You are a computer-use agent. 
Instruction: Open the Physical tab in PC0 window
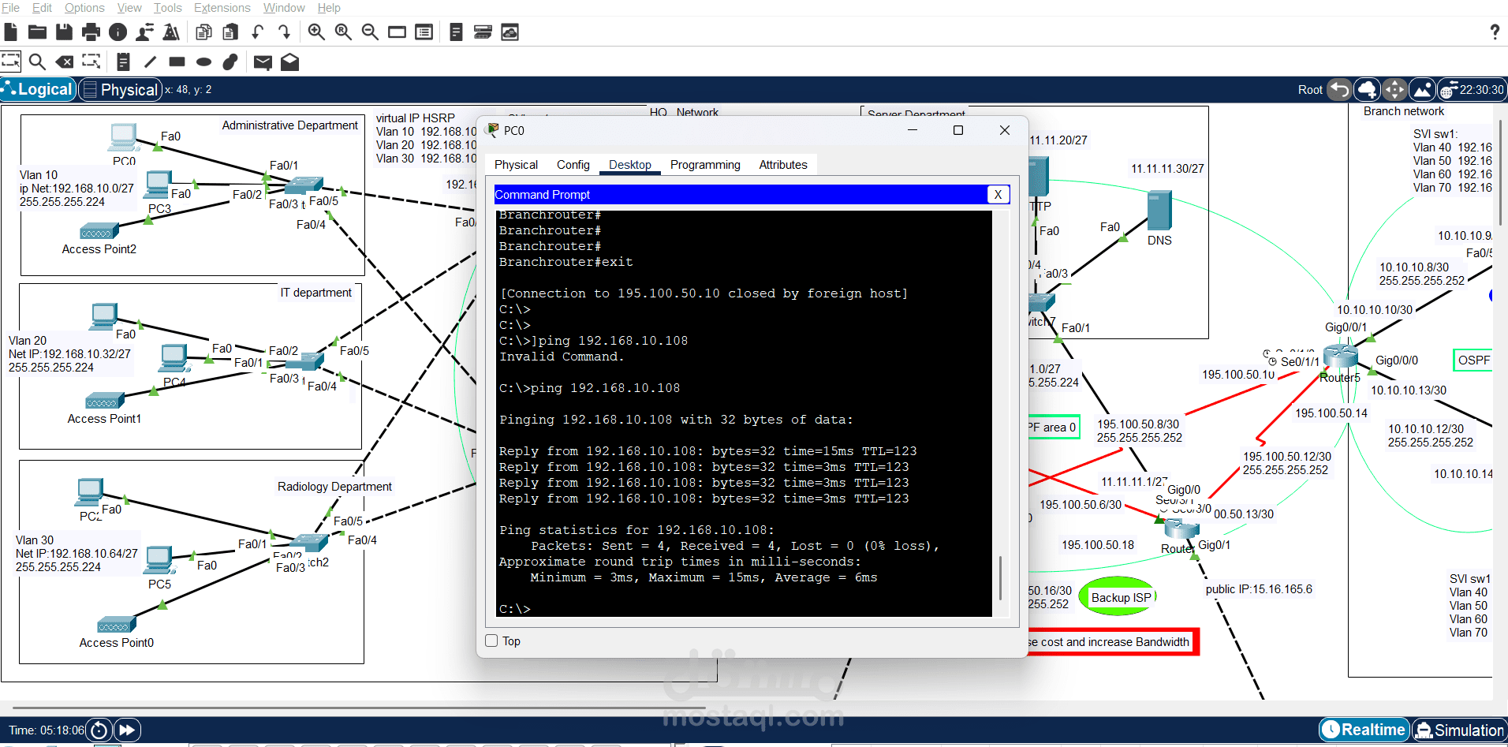pyautogui.click(x=516, y=165)
